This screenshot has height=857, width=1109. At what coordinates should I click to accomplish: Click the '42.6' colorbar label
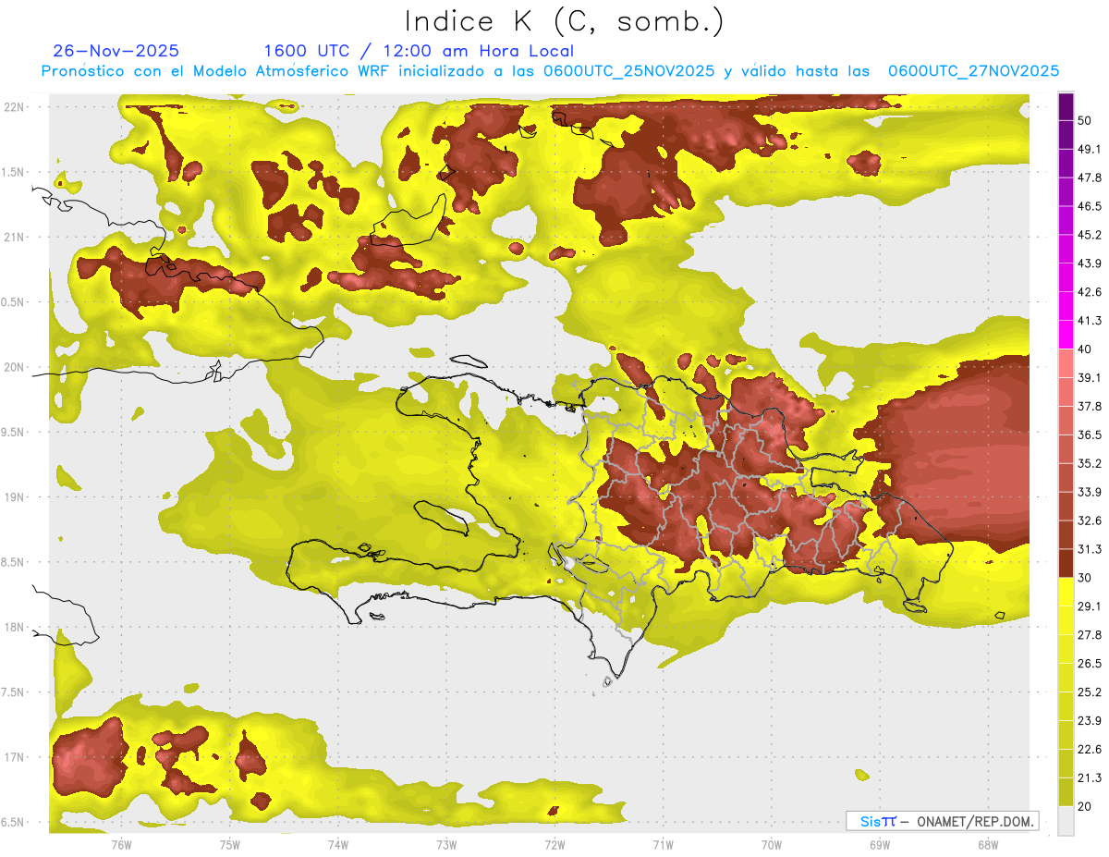click(1090, 292)
